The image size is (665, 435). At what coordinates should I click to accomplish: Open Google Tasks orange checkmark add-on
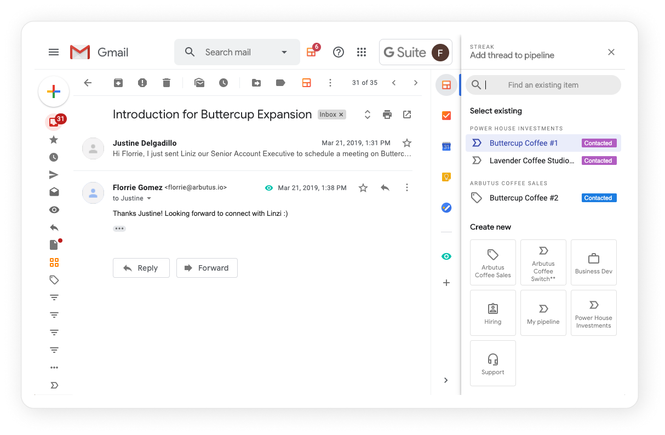446,116
